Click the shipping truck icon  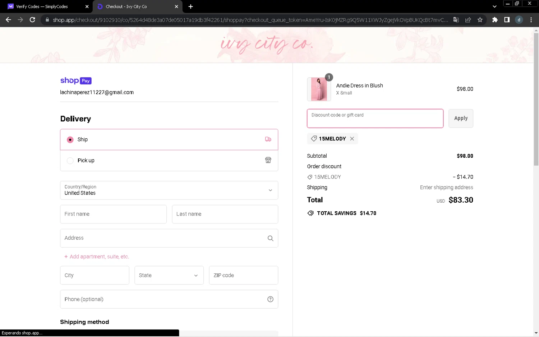268,139
